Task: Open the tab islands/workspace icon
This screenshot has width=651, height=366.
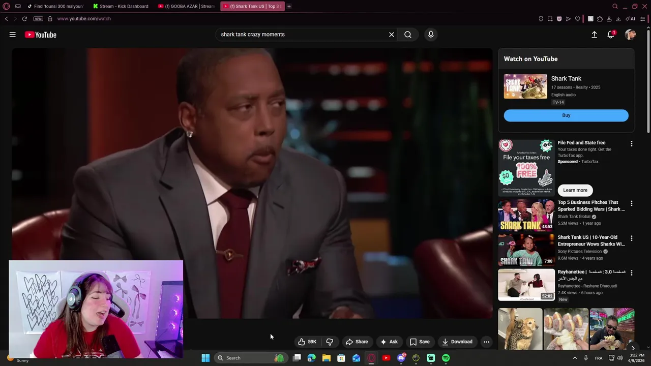Action: tap(18, 6)
